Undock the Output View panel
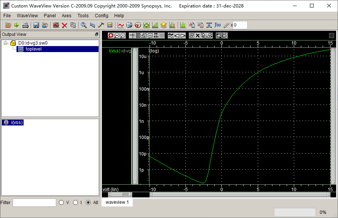Image resolution: width=338 pixels, height=218 pixels. tap(97, 34)
